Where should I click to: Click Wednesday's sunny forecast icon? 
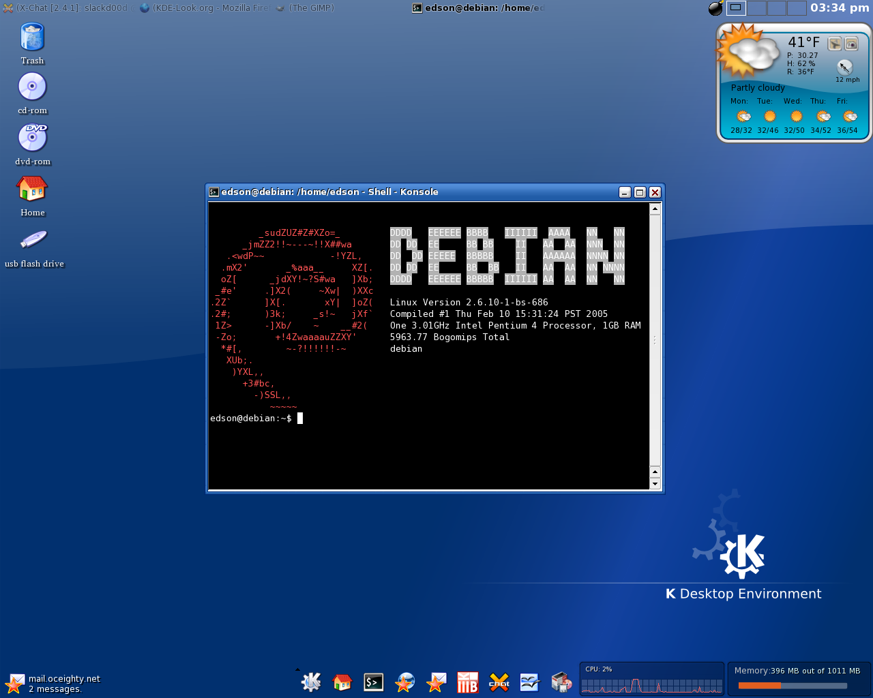point(797,116)
